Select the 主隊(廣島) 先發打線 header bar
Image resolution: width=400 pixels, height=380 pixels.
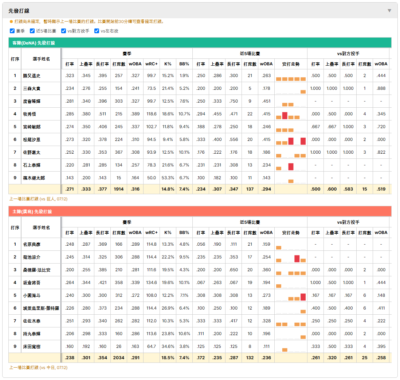click(200, 211)
